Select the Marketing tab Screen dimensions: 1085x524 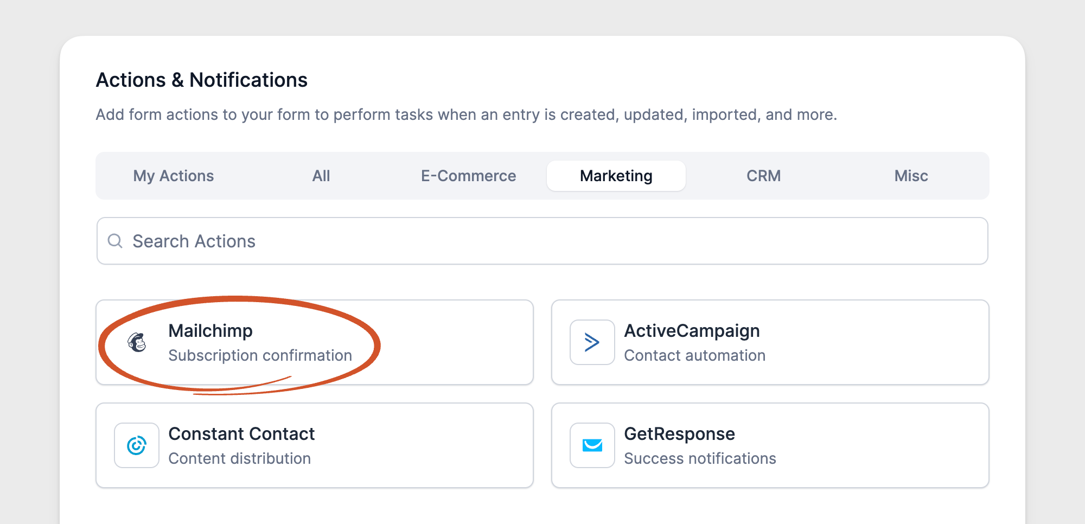pyautogui.click(x=616, y=176)
